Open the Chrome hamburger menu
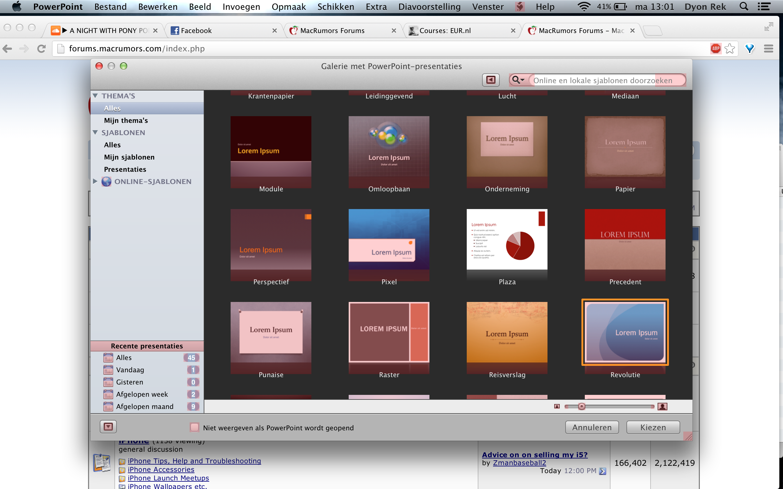The height and width of the screenshot is (489, 783). pyautogui.click(x=768, y=49)
